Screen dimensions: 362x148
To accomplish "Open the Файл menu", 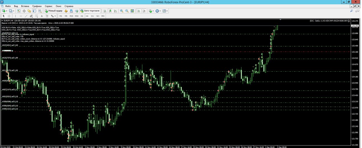I will point(8,6).
